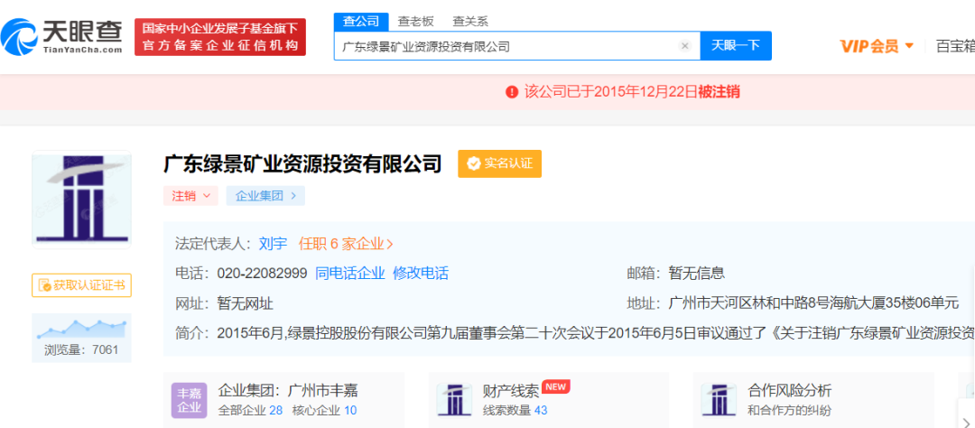Click the red 国家中小企业发展子基金旗下 banner
This screenshot has height=428, width=975.
click(220, 37)
